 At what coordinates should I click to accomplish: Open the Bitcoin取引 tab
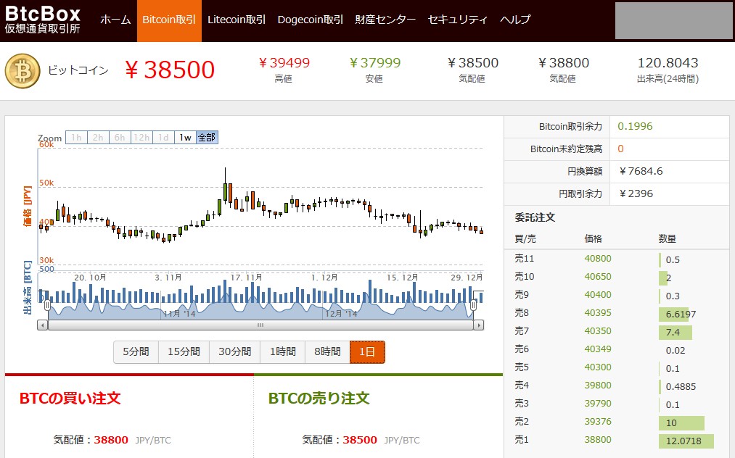pos(169,20)
